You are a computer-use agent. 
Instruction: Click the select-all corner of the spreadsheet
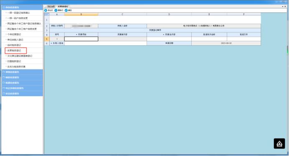[47, 14]
